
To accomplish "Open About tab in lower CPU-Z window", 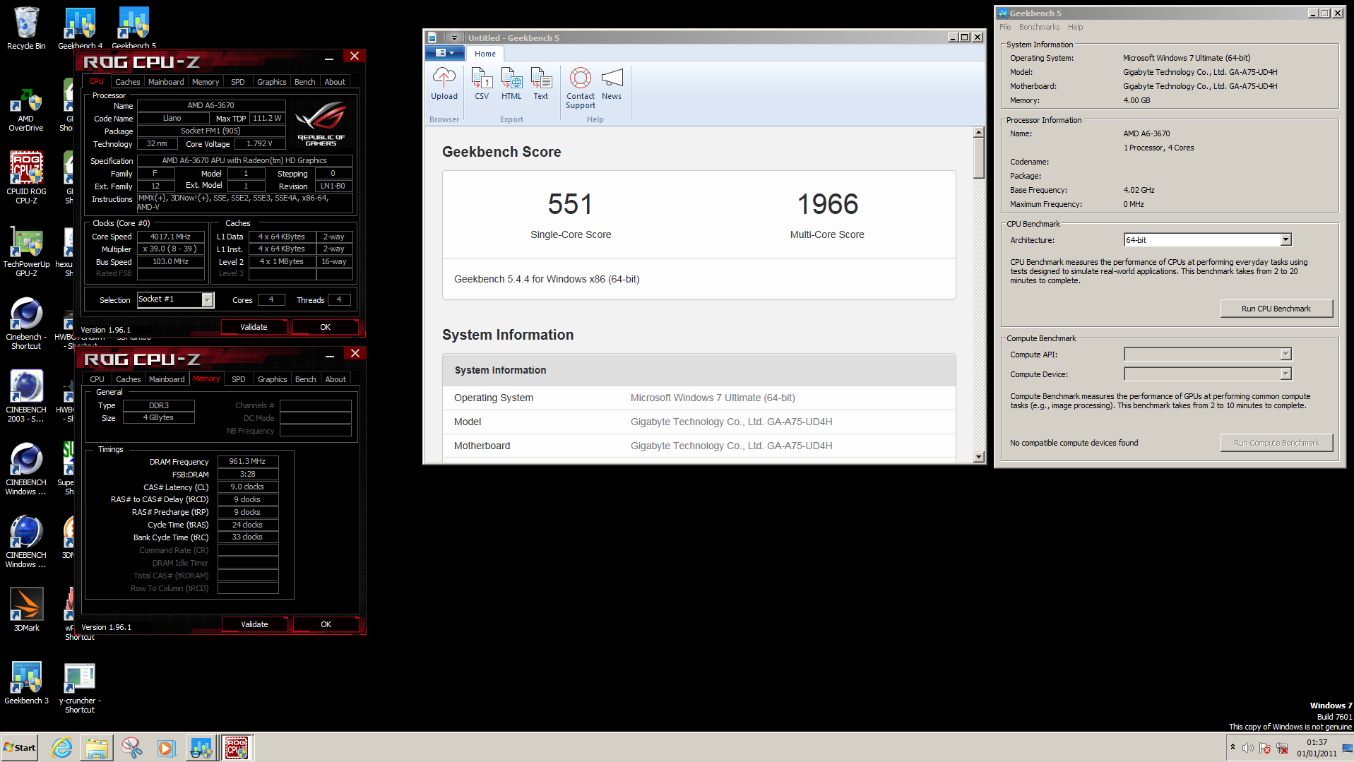I will [x=335, y=379].
